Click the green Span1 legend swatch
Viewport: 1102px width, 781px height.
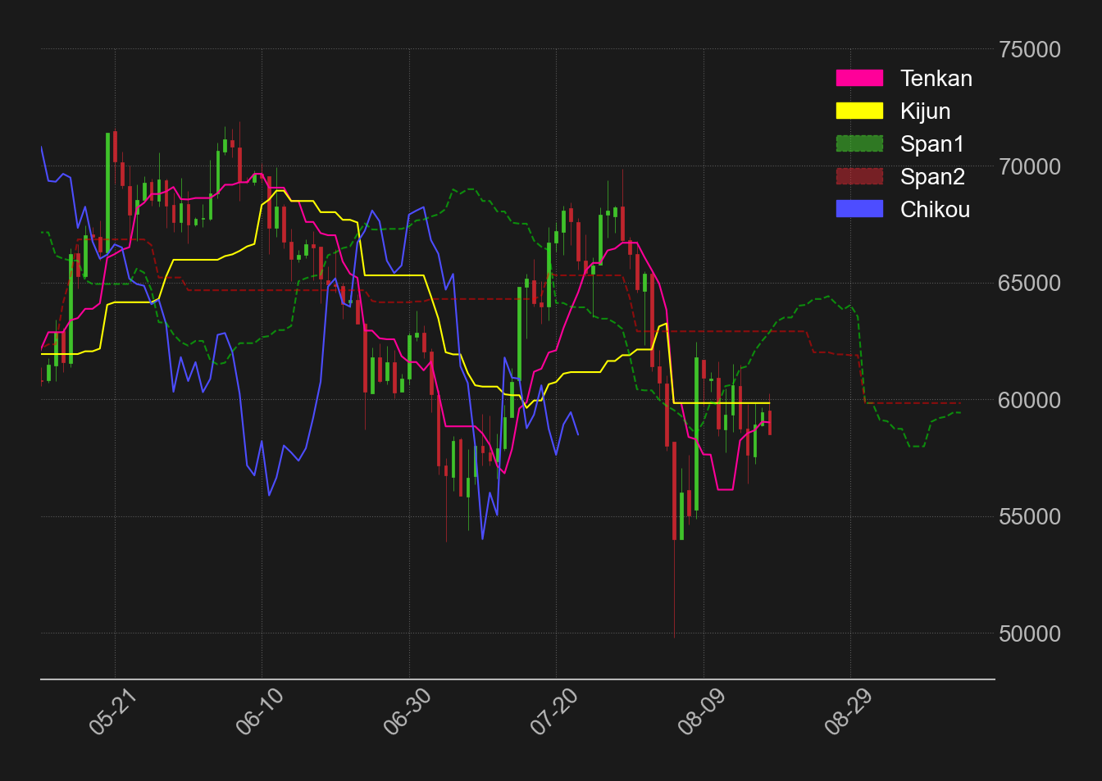pos(859,143)
